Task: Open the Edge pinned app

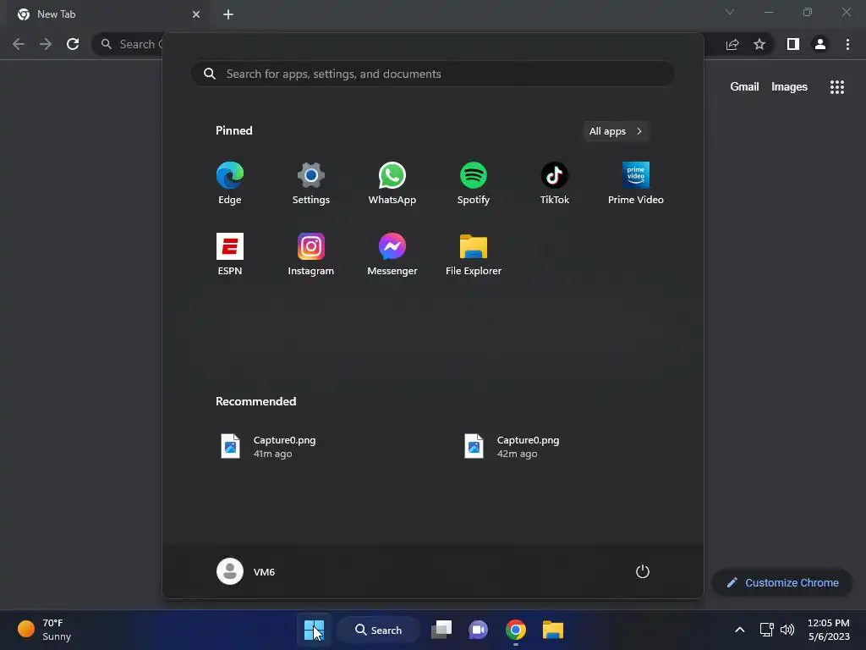Action: [x=230, y=183]
